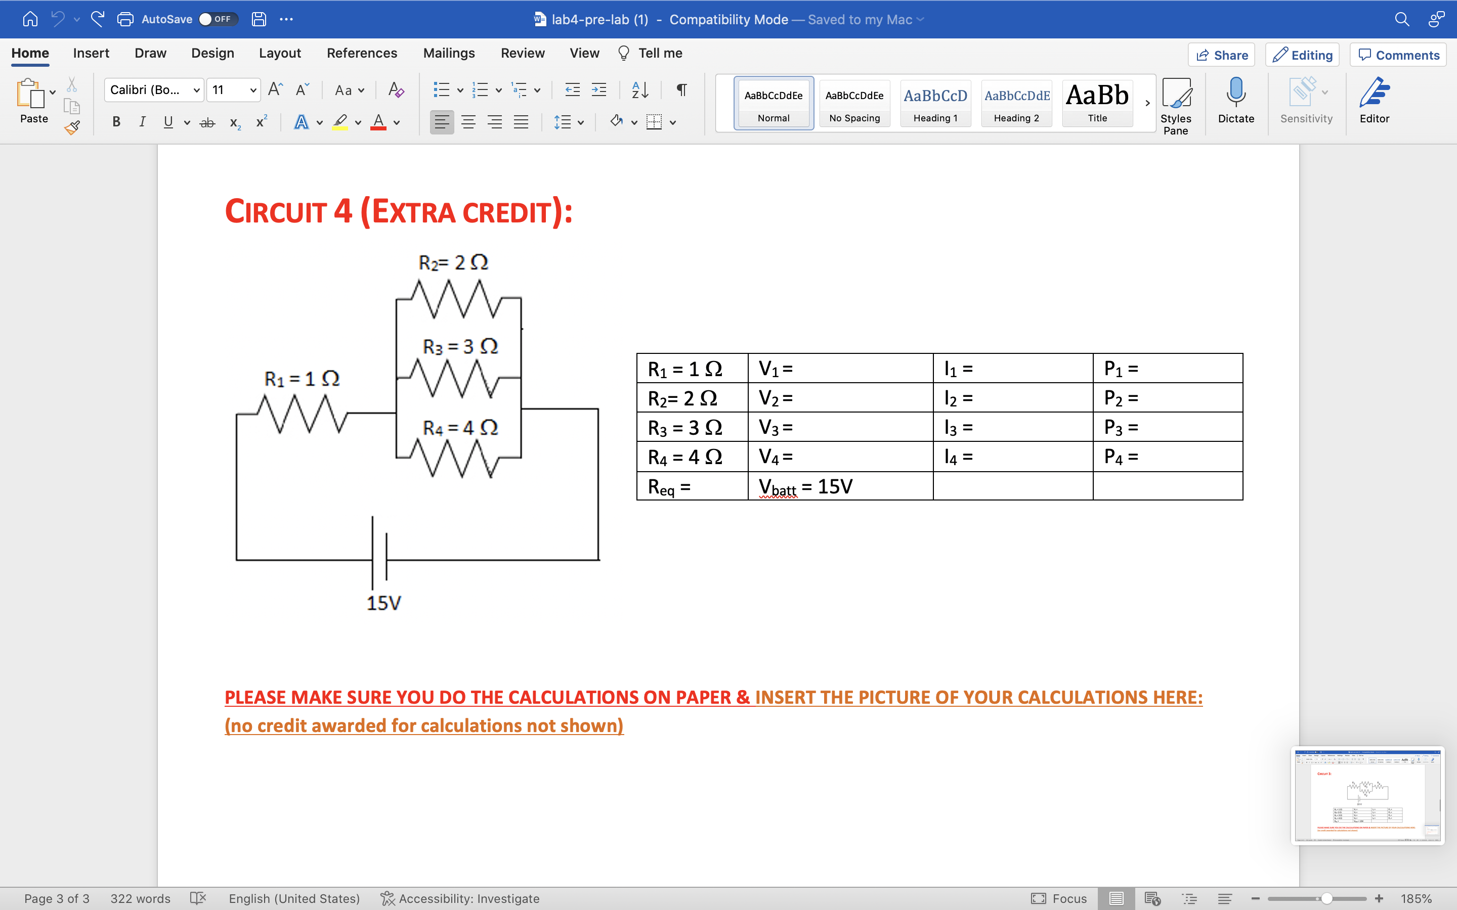Click the Home icon in the title bar
Image resolution: width=1457 pixels, height=910 pixels.
[x=30, y=19]
